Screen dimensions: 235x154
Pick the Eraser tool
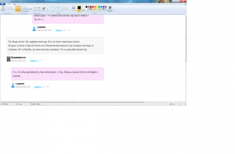35,11
